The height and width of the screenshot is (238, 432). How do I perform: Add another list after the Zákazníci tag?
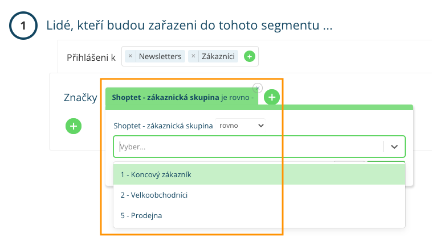[x=249, y=56]
